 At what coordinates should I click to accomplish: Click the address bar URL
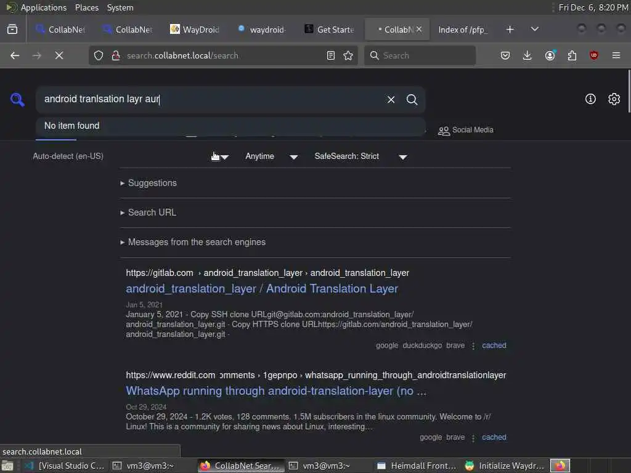pyautogui.click(x=182, y=55)
